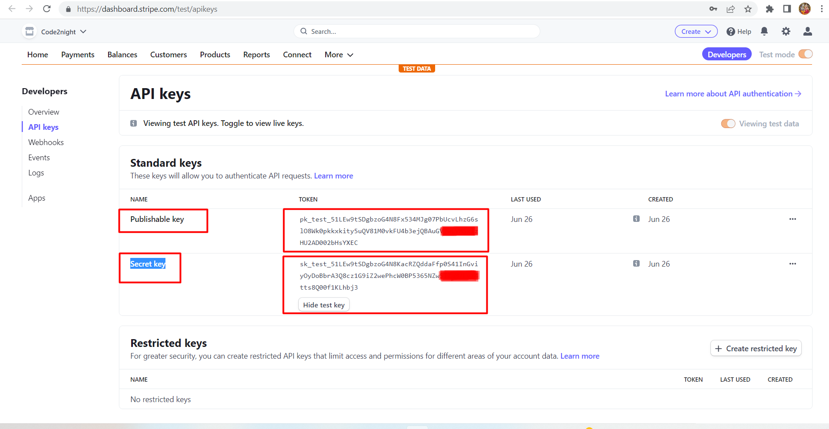Expand the More navigation menu

[339, 55]
